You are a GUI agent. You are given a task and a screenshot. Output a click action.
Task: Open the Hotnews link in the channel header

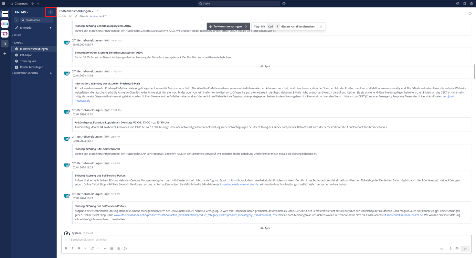(93, 16)
